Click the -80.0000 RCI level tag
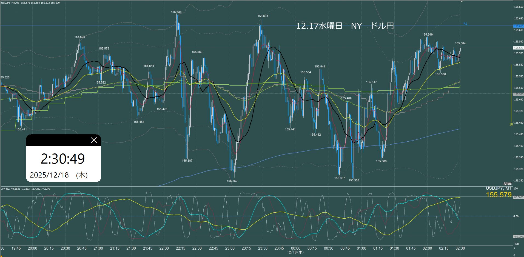This screenshot has width=524, height=257. [x=518, y=236]
